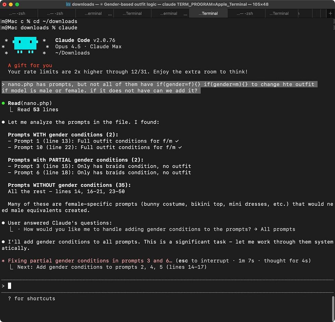Image resolution: width=335 pixels, height=322 pixels.
Task: Click 'Prompts WITHOUT gender conditions (35):' heading
Action: tap(69, 185)
